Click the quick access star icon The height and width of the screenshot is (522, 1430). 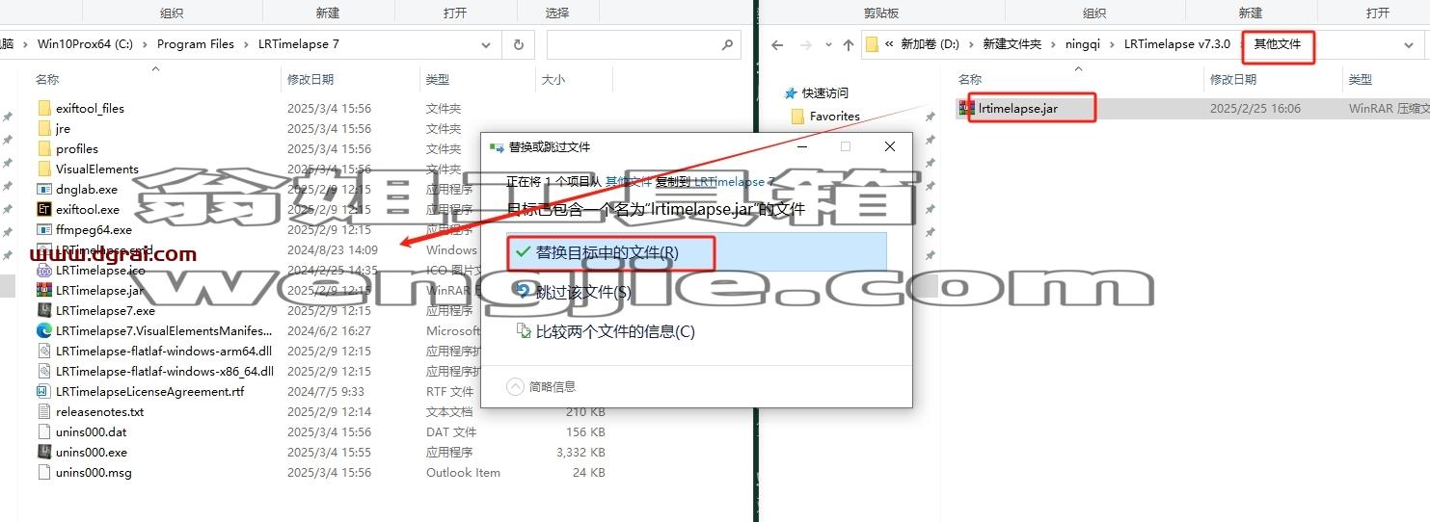click(791, 93)
